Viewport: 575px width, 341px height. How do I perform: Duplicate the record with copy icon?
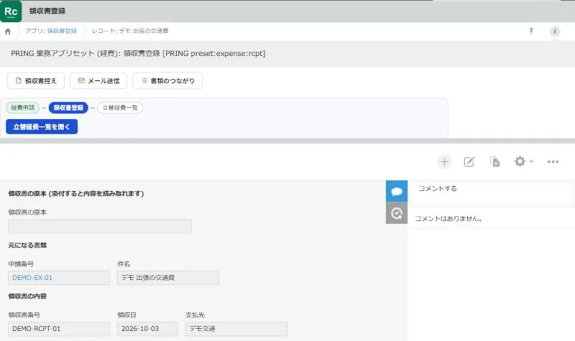494,162
